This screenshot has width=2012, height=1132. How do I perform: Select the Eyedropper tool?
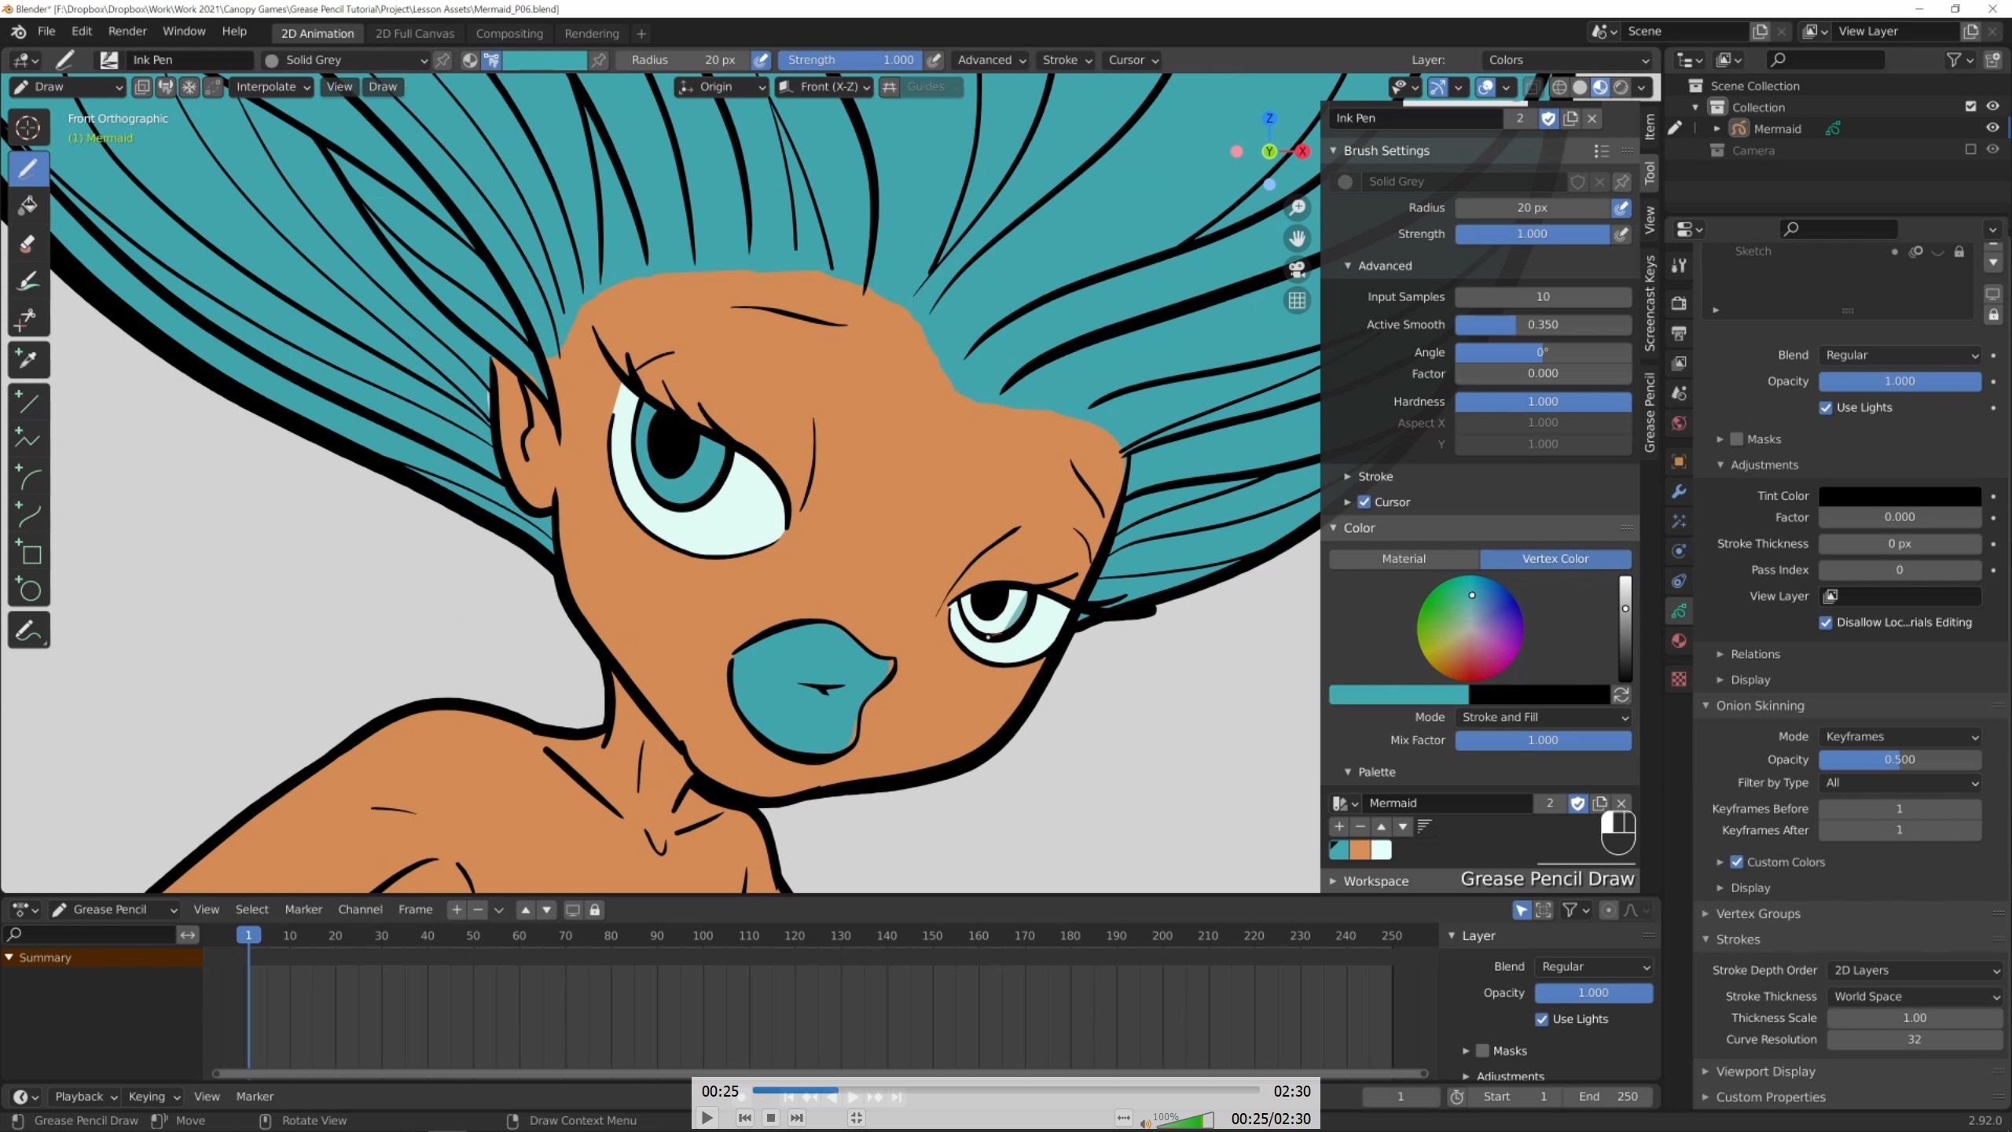[x=28, y=360]
